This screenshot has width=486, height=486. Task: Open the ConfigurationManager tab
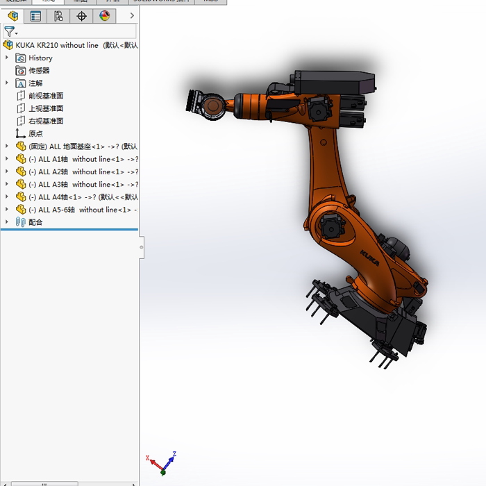click(x=58, y=16)
